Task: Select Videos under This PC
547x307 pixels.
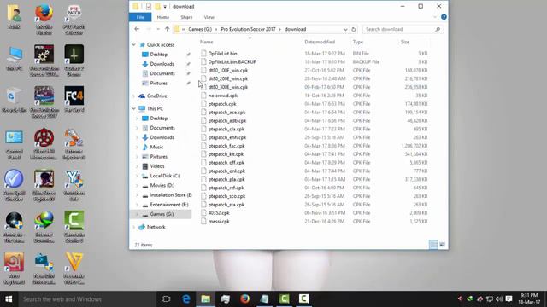Action: point(157,166)
